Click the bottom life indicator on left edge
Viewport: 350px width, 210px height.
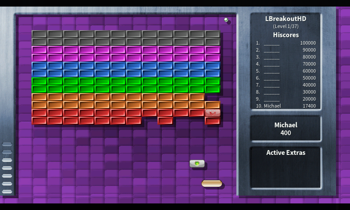7,192
